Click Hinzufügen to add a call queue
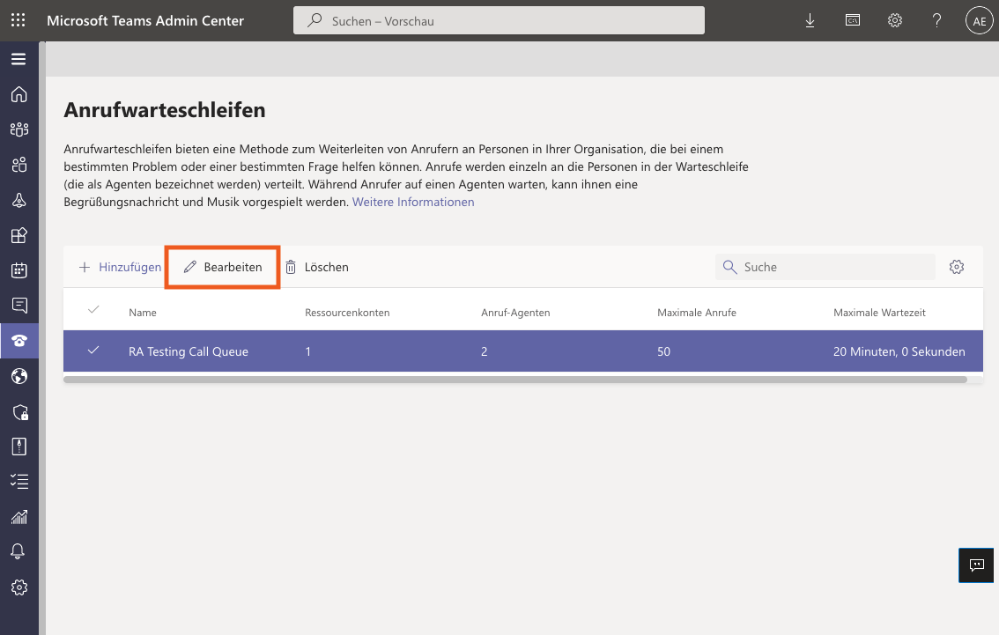Screen dimensions: 999x635 pos(120,267)
